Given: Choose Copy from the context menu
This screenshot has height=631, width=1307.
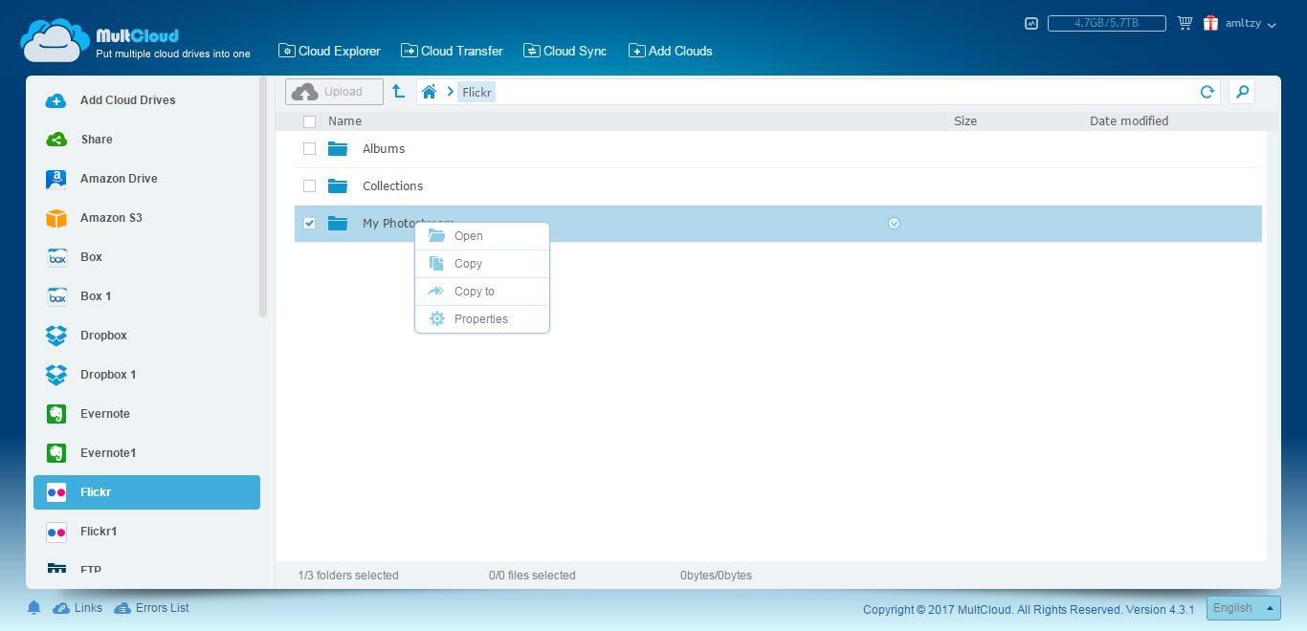Looking at the screenshot, I should click(x=482, y=264).
